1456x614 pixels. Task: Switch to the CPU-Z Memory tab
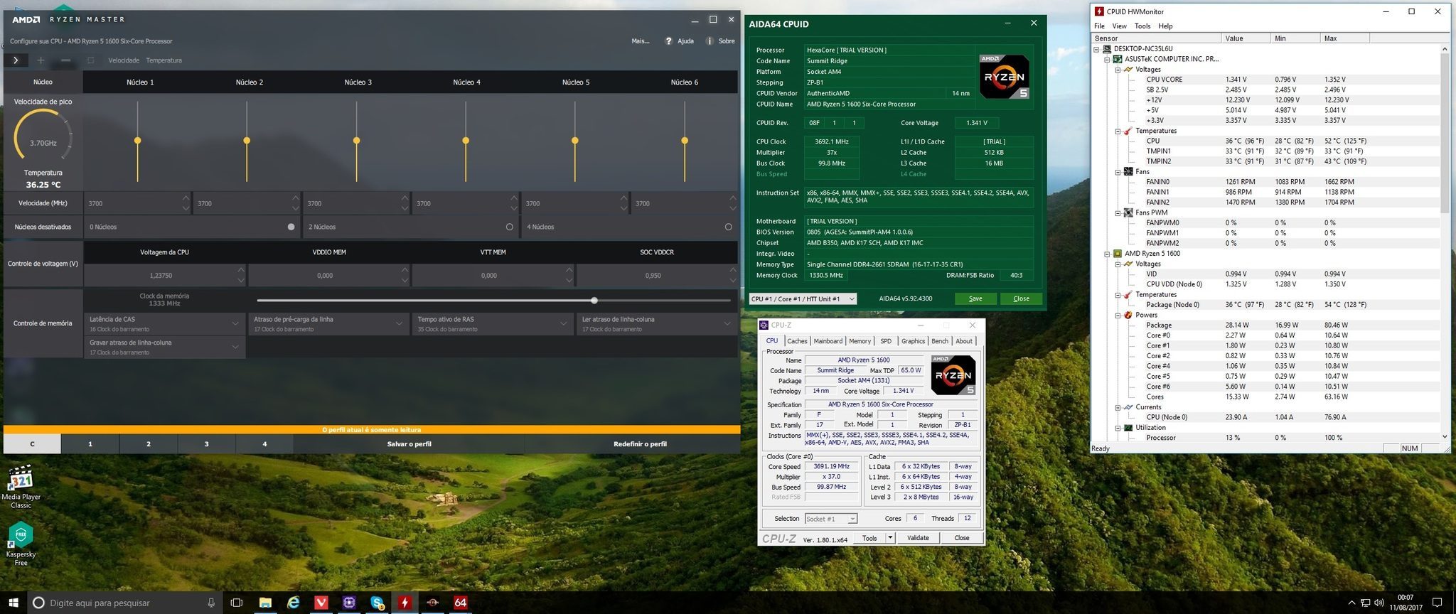coord(860,341)
